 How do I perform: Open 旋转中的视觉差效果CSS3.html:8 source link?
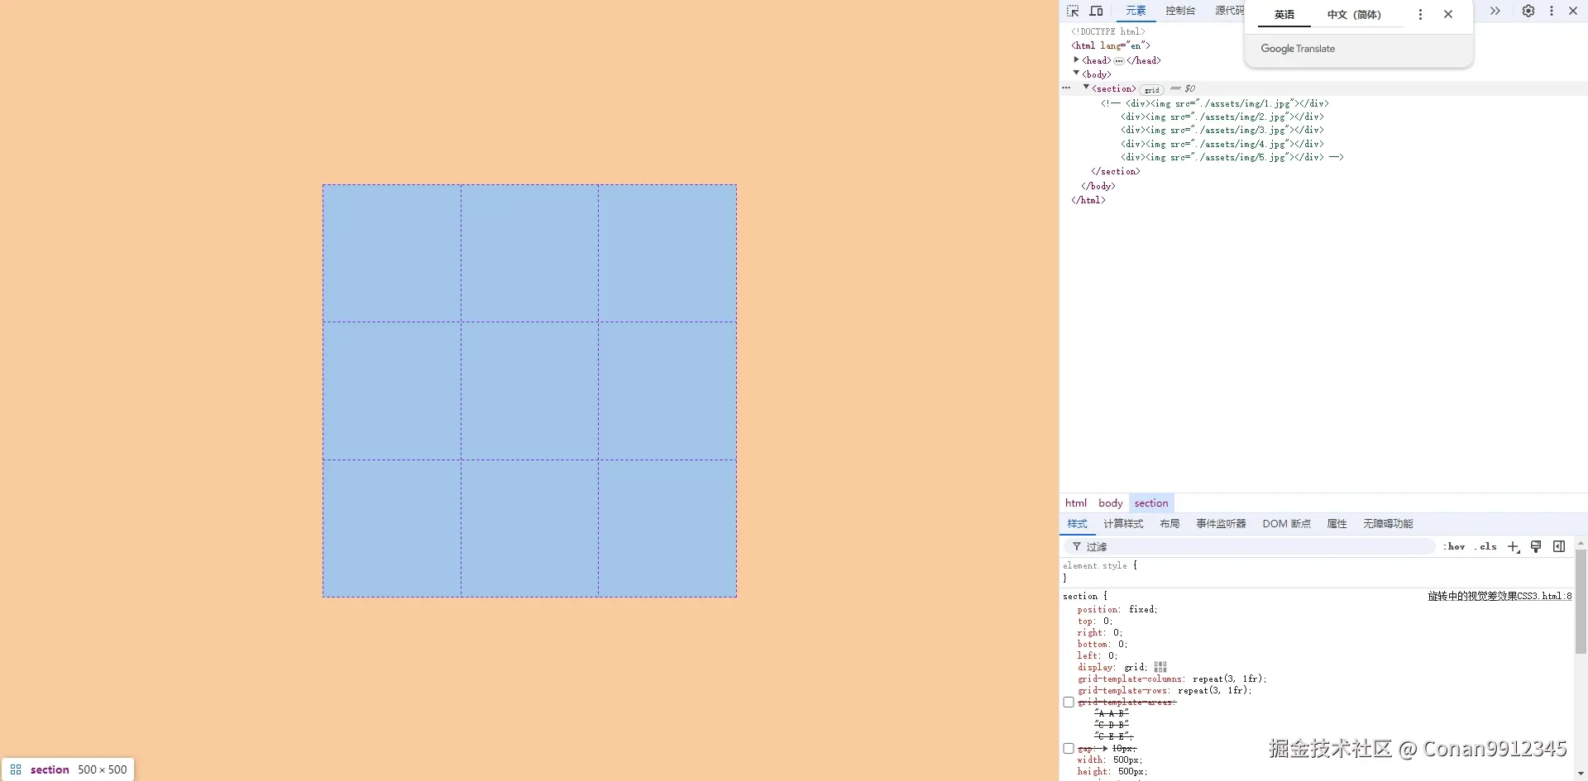(1499, 595)
